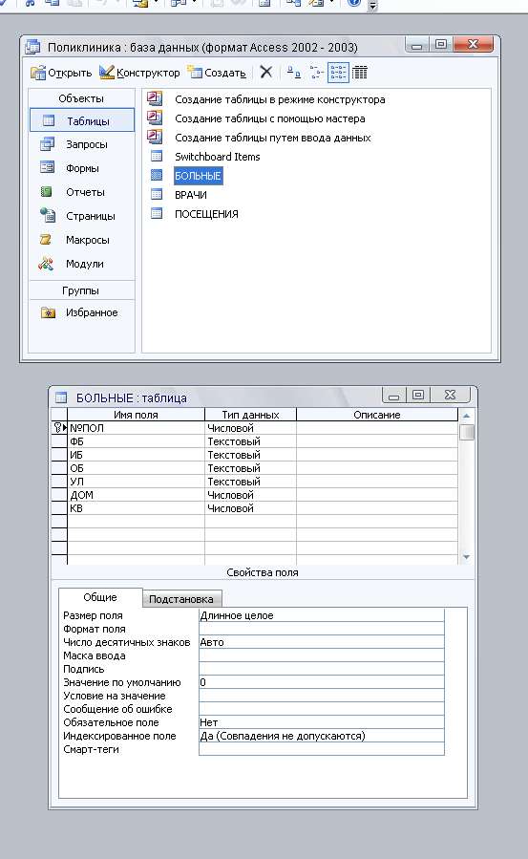This screenshot has width=528, height=859.
Task: Click the ИБ field name cell
Action: tap(136, 455)
